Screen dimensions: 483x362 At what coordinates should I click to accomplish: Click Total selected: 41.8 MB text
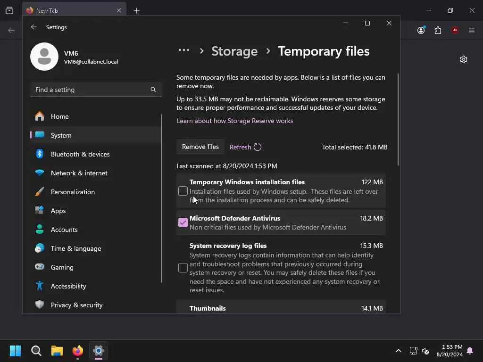coord(355,147)
